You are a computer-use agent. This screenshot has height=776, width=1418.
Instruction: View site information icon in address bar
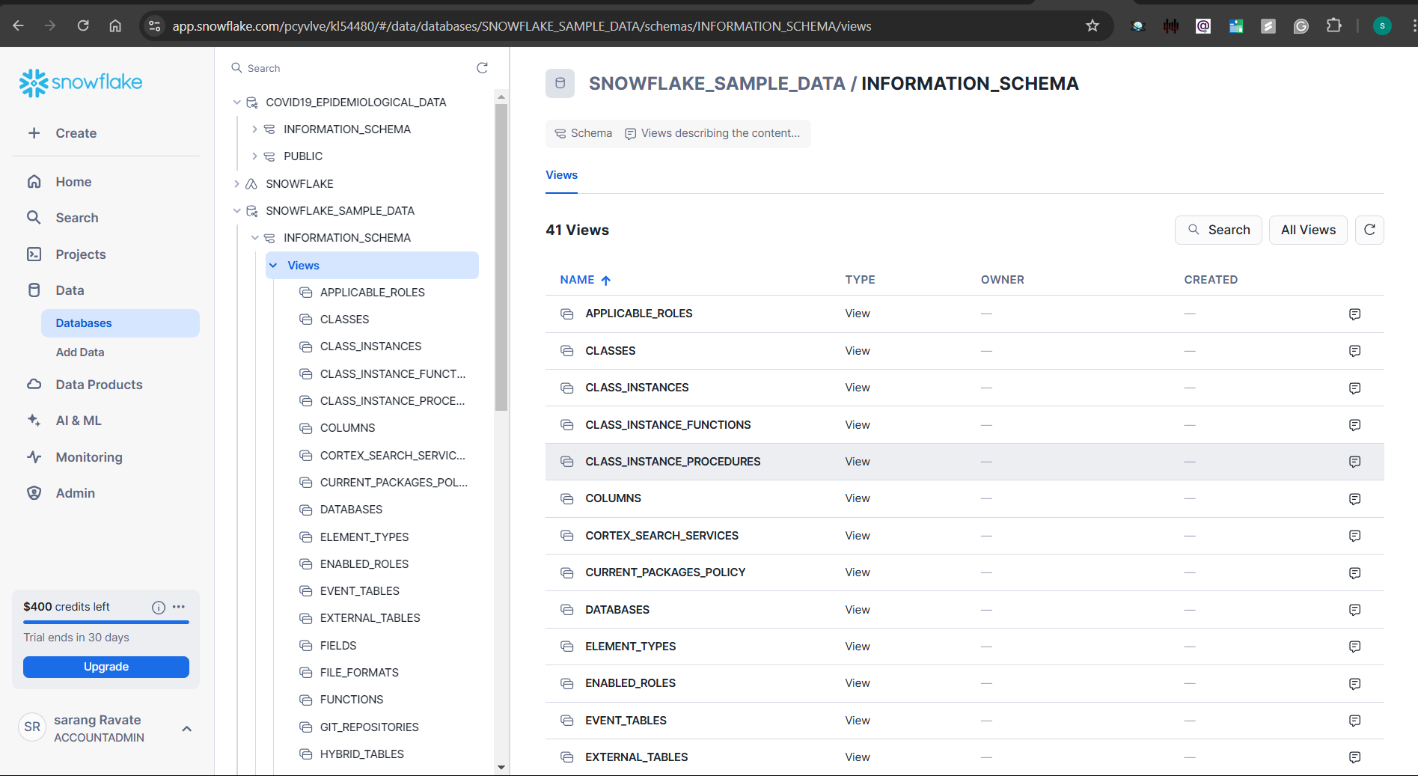[x=154, y=26]
